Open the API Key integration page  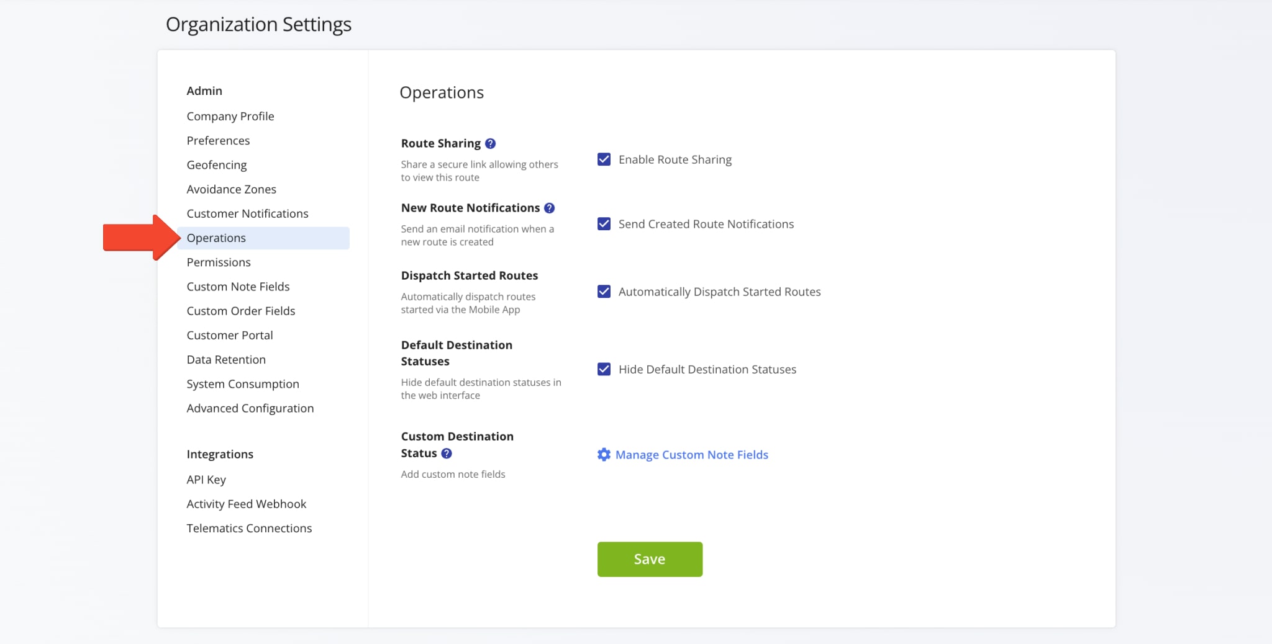click(206, 480)
